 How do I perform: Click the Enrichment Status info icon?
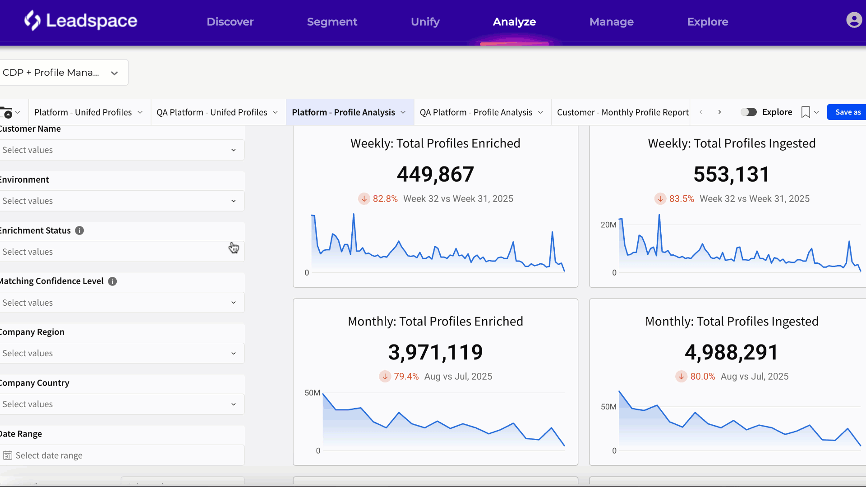(x=79, y=230)
